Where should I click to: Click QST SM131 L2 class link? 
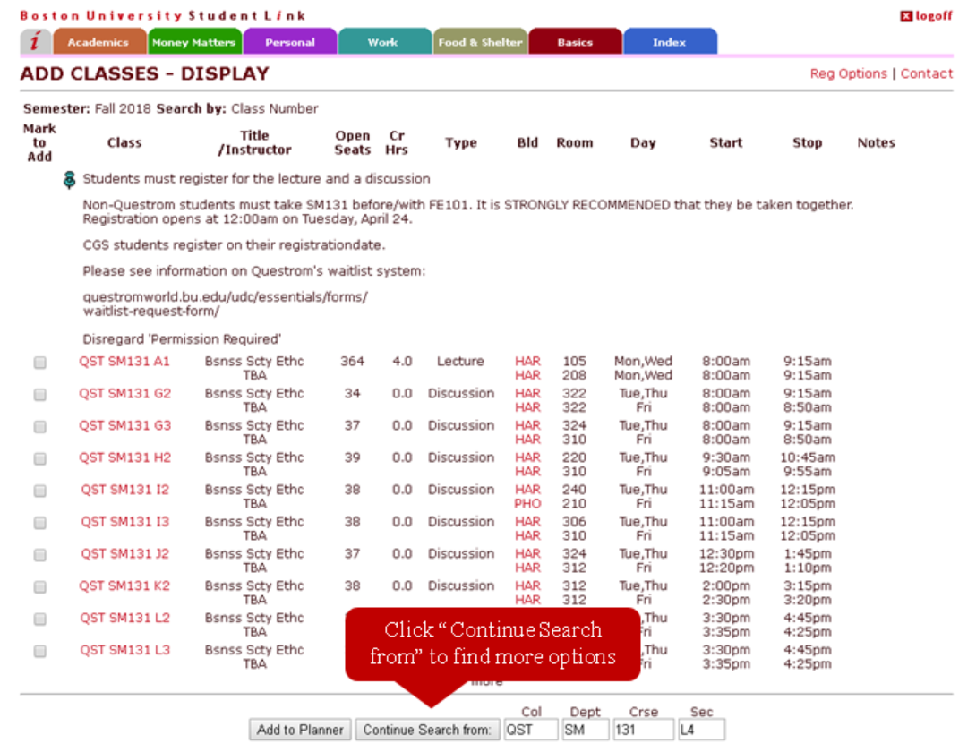[x=124, y=618]
